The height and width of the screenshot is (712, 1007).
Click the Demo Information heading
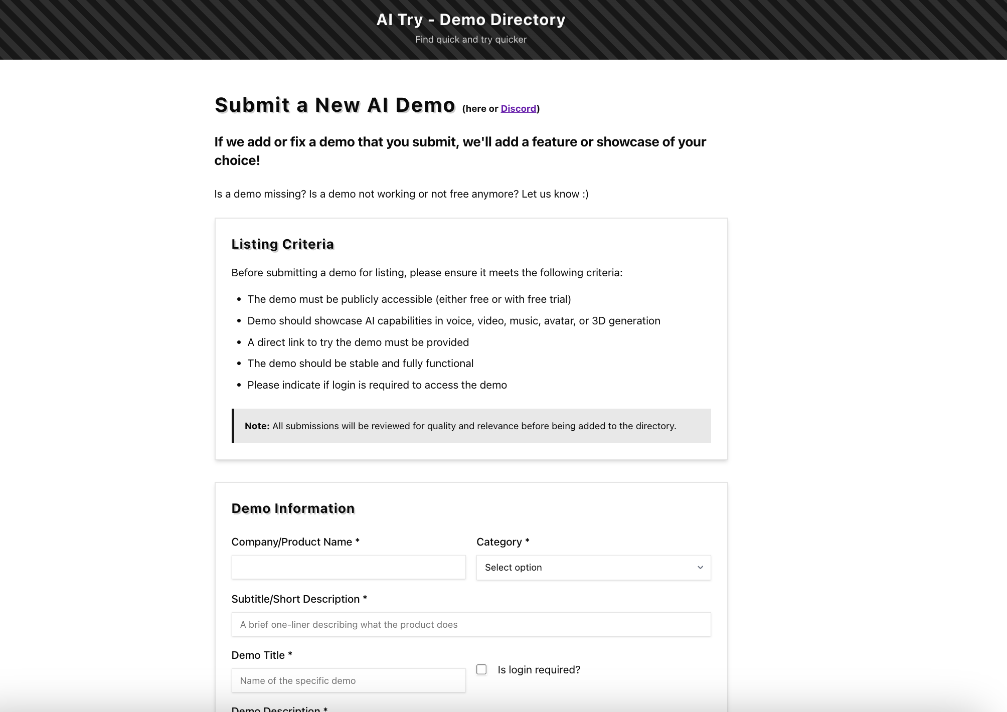tap(293, 508)
